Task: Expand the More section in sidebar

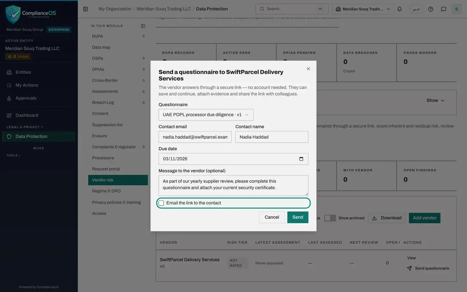Action: (x=39, y=148)
